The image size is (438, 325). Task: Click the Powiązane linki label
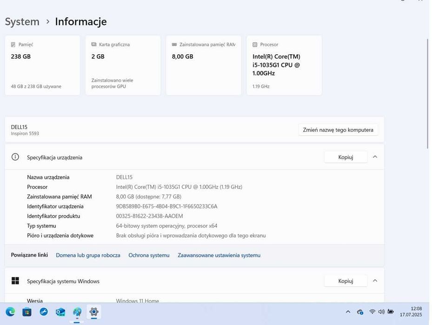(x=29, y=255)
